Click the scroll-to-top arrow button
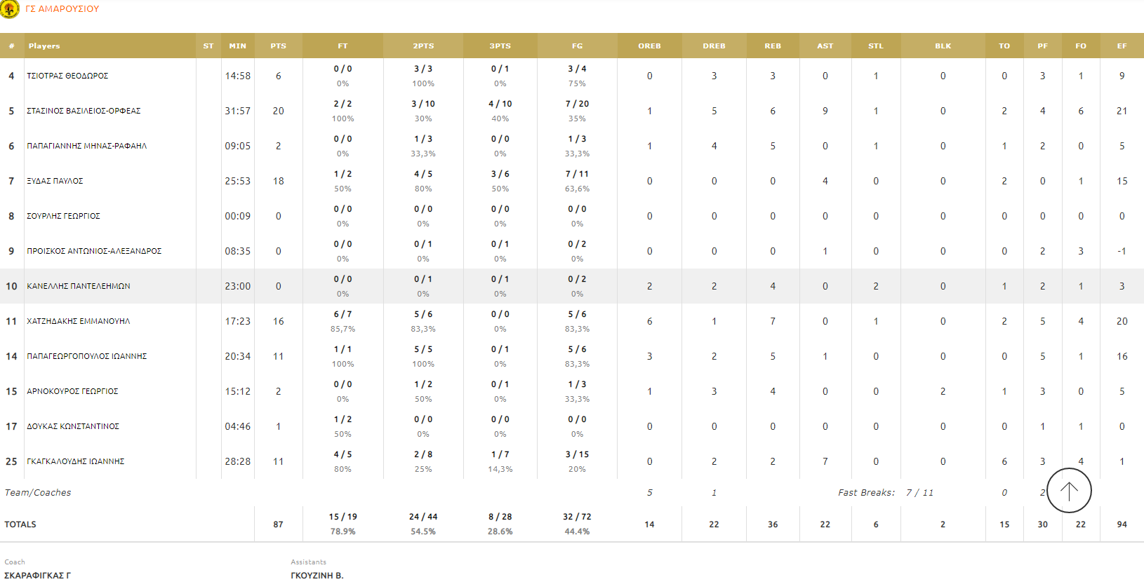The height and width of the screenshot is (584, 1144). click(x=1068, y=491)
